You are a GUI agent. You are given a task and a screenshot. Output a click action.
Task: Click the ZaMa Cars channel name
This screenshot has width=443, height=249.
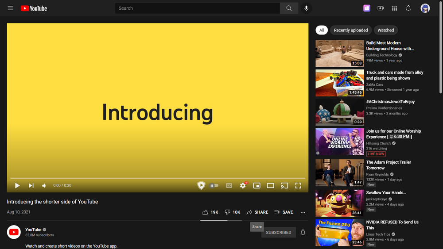point(375,84)
